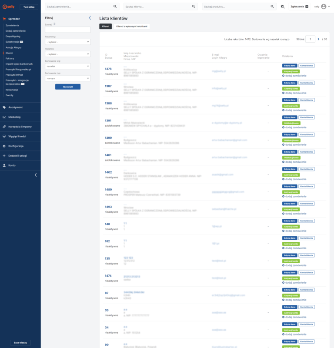Open the selly user avatar menu
The image size is (334, 348).
pyautogui.click(x=324, y=7)
